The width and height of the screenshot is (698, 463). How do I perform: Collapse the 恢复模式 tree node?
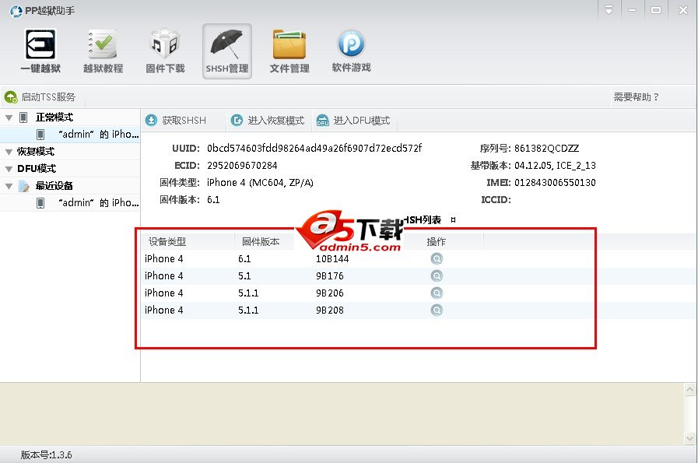tap(9, 153)
